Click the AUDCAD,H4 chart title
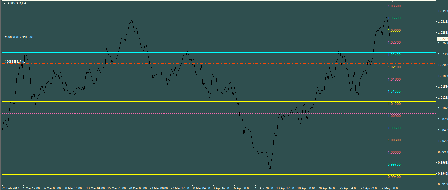This screenshot has width=448, height=190. click(17, 3)
